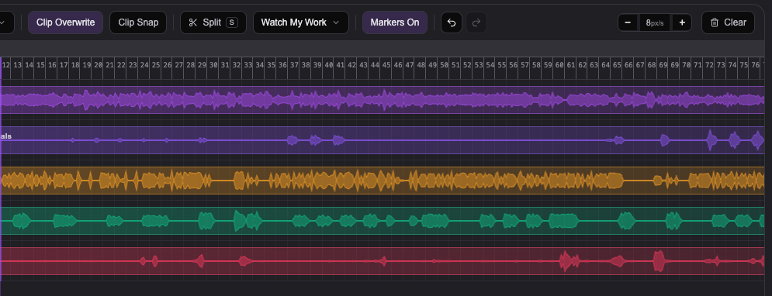Select the vocals violet waveform clip
The width and height of the screenshot is (772, 296).
tap(383, 140)
